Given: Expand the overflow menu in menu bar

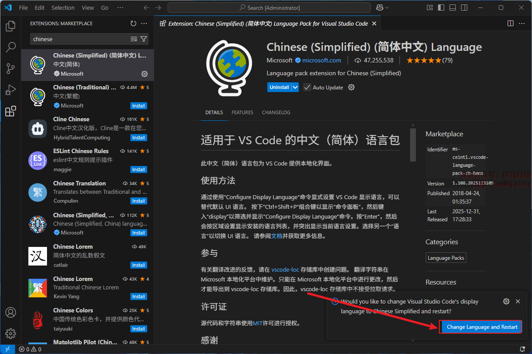Looking at the screenshot, I should point(121,8).
